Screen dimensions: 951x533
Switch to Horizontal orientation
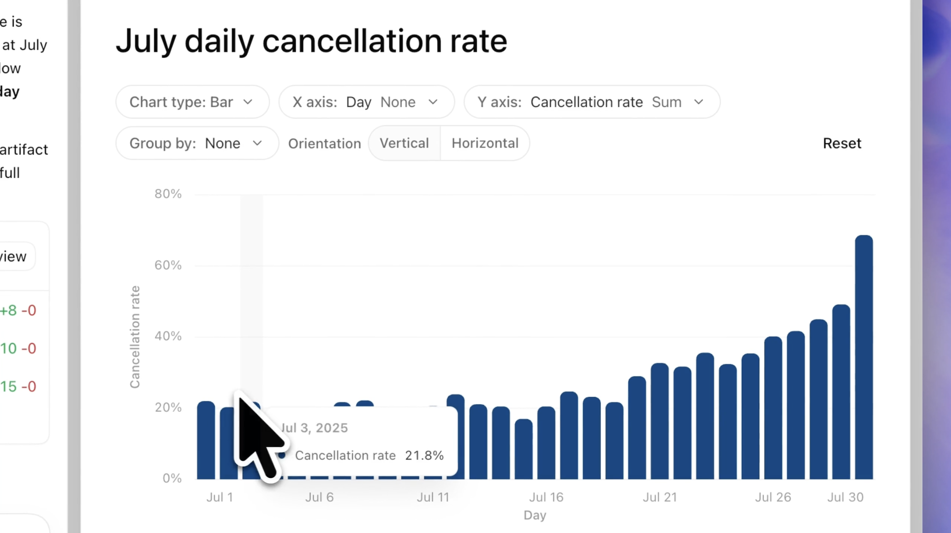tap(485, 143)
